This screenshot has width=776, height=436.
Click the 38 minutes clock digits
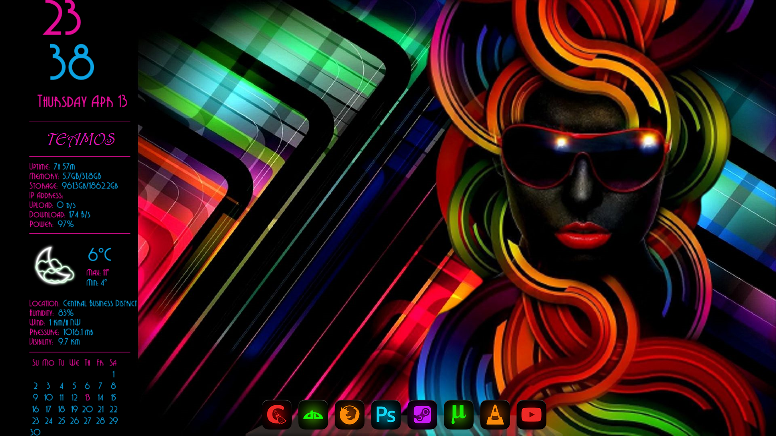coord(72,62)
